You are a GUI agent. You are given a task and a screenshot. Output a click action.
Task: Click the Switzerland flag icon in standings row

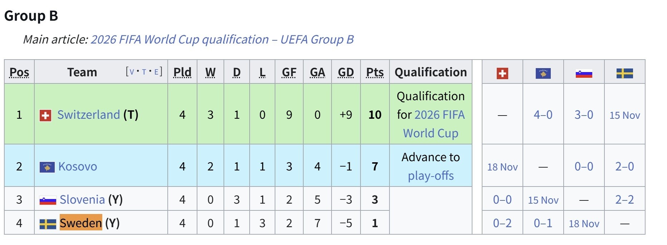click(x=45, y=115)
